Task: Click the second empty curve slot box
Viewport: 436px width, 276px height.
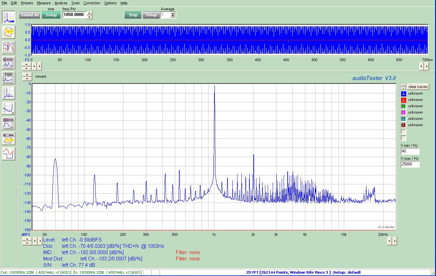Action: tap(404, 138)
